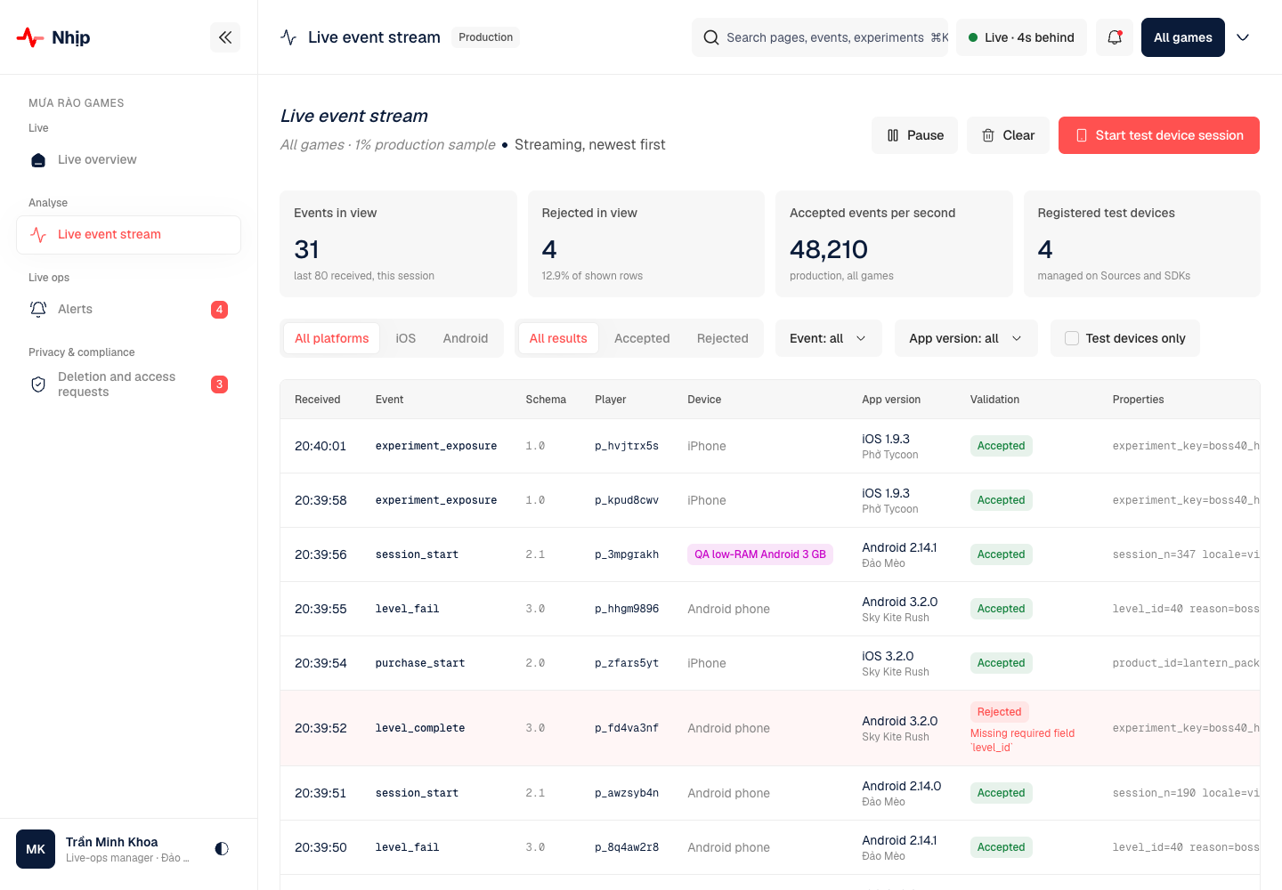
Task: Click the Live 4s behind status indicator
Action: [1021, 37]
